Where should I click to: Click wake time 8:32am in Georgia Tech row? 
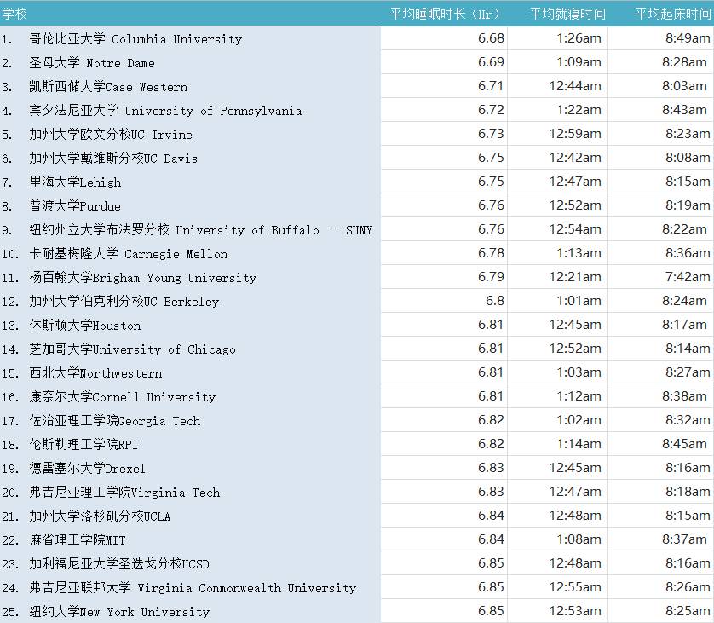coord(688,419)
